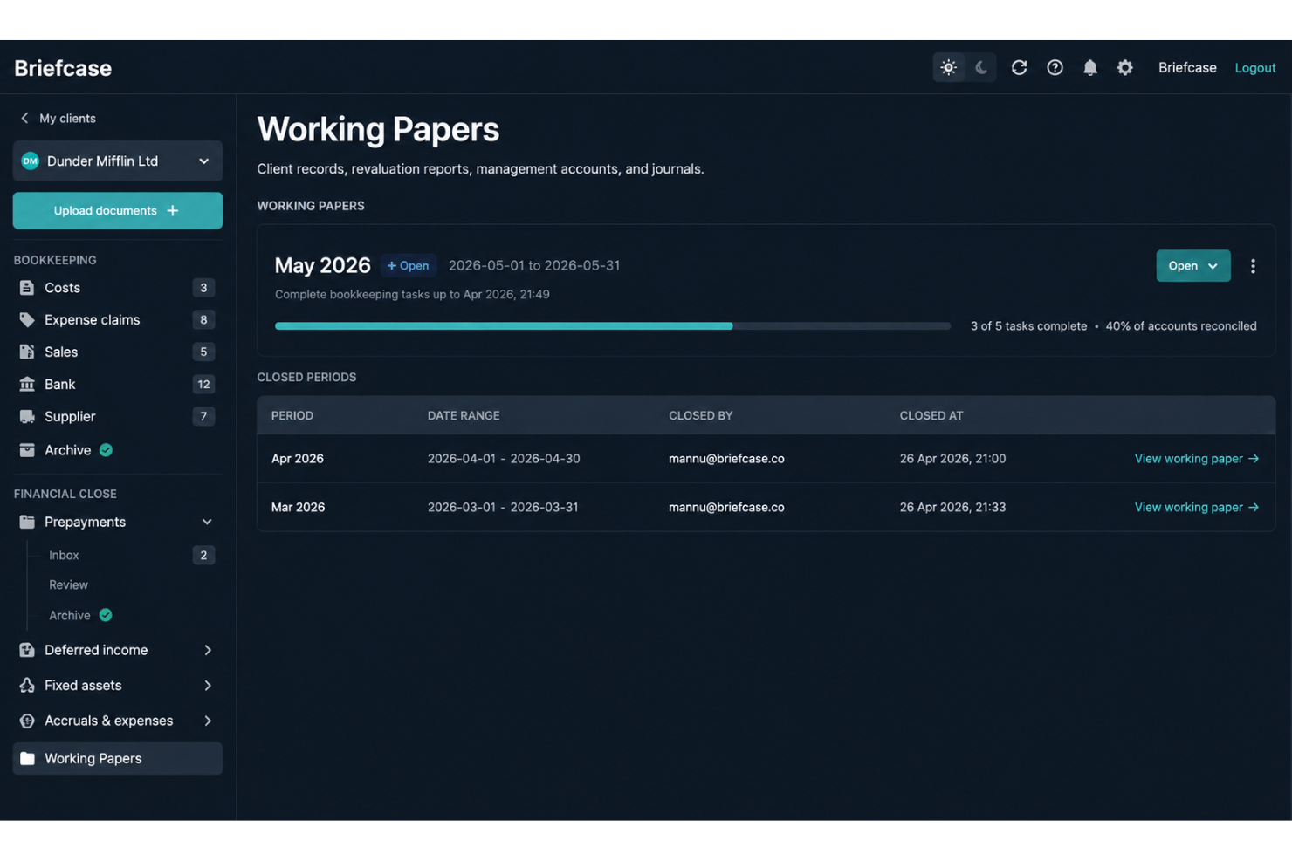The width and height of the screenshot is (1292, 861).
Task: View working paper for Mar 2026
Action: coord(1196,508)
